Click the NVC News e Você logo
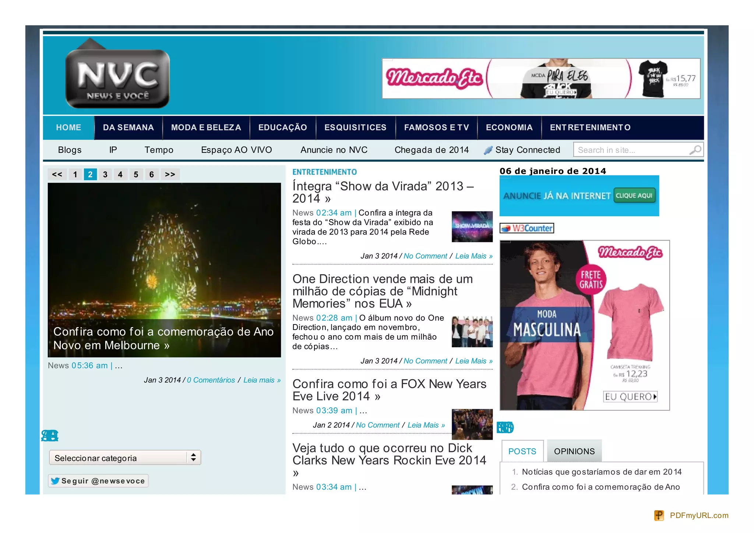 coord(117,78)
